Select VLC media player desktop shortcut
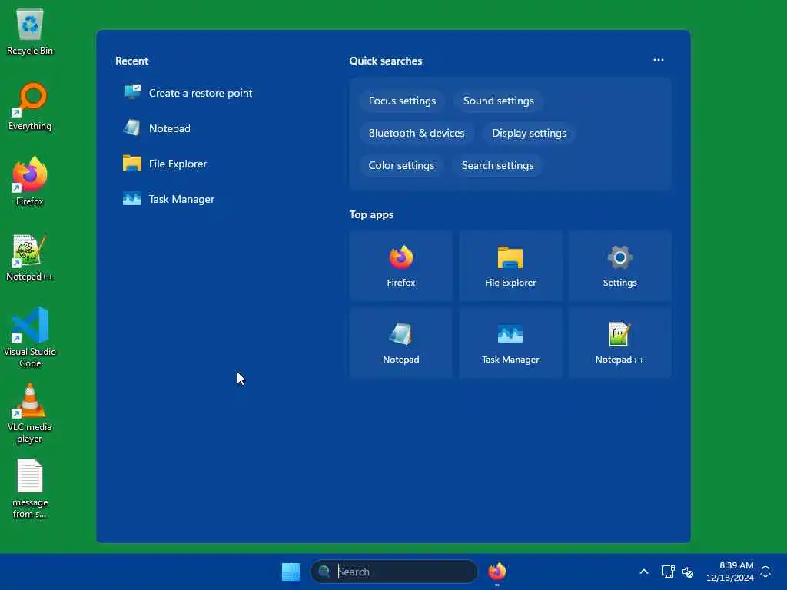 [x=30, y=413]
